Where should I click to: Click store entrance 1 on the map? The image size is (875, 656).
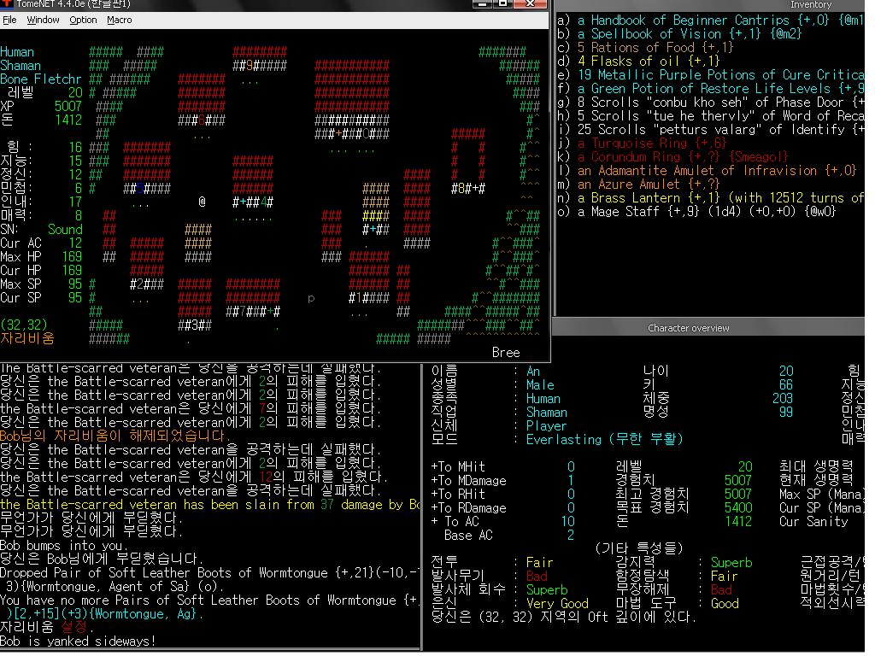click(x=359, y=298)
